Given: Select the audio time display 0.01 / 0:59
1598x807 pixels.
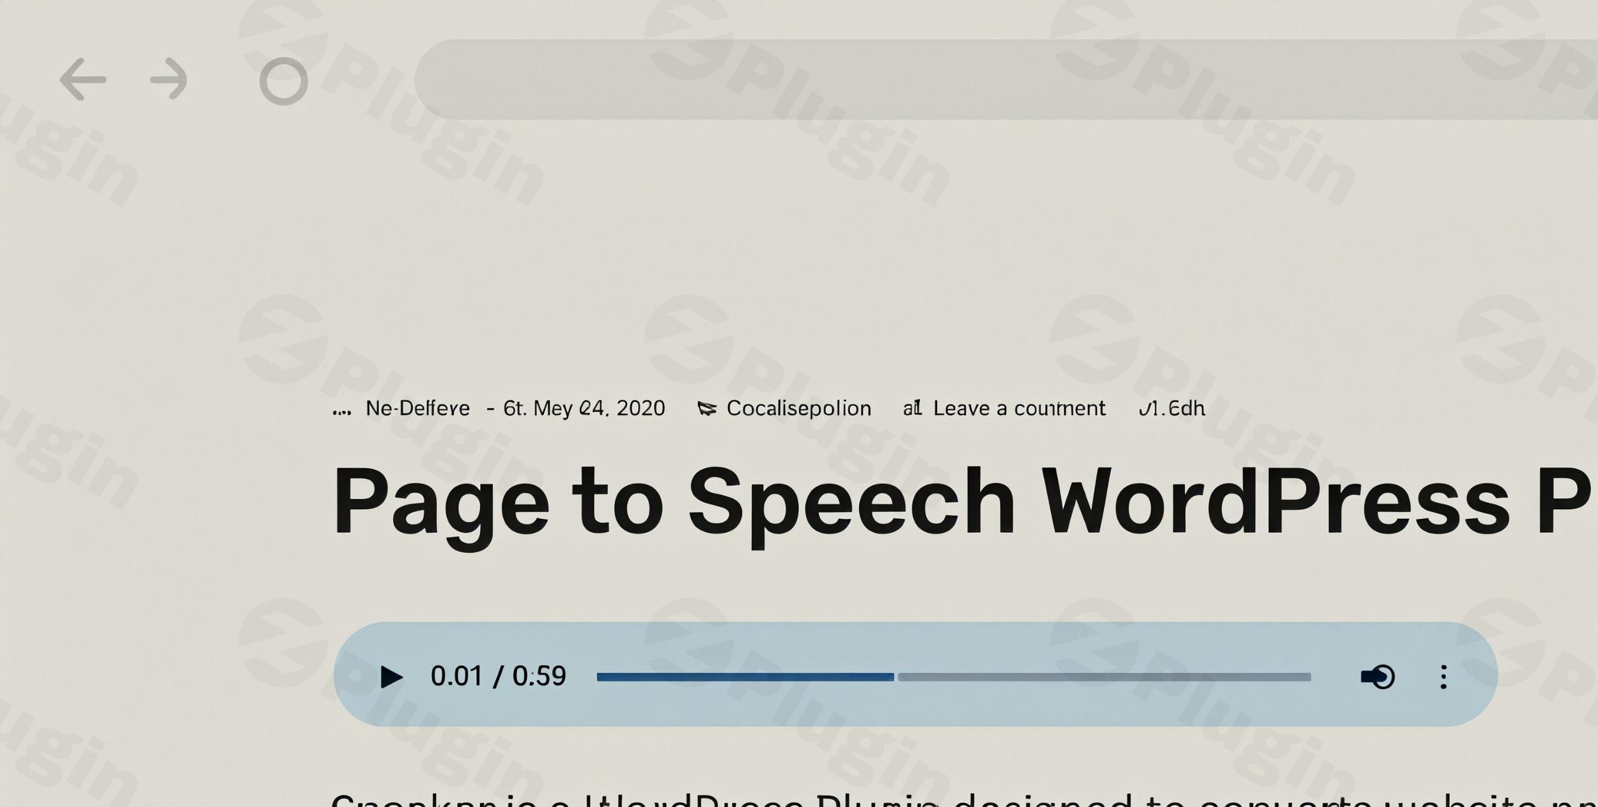Looking at the screenshot, I should pos(498,676).
